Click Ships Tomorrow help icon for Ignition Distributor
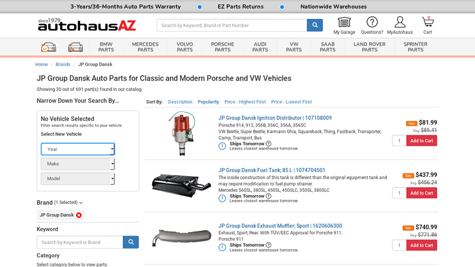The height and width of the screenshot is (267, 475). coord(268,144)
